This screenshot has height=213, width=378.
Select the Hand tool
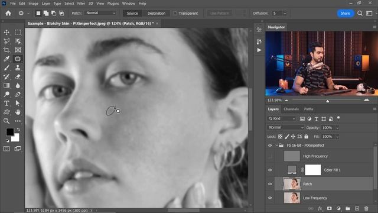[18, 112]
